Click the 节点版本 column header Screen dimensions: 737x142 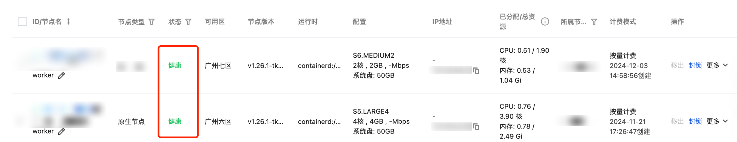tap(261, 22)
